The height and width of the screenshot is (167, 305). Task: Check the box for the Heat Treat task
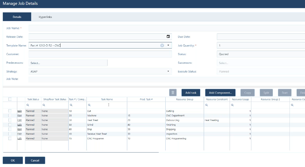point(10,120)
